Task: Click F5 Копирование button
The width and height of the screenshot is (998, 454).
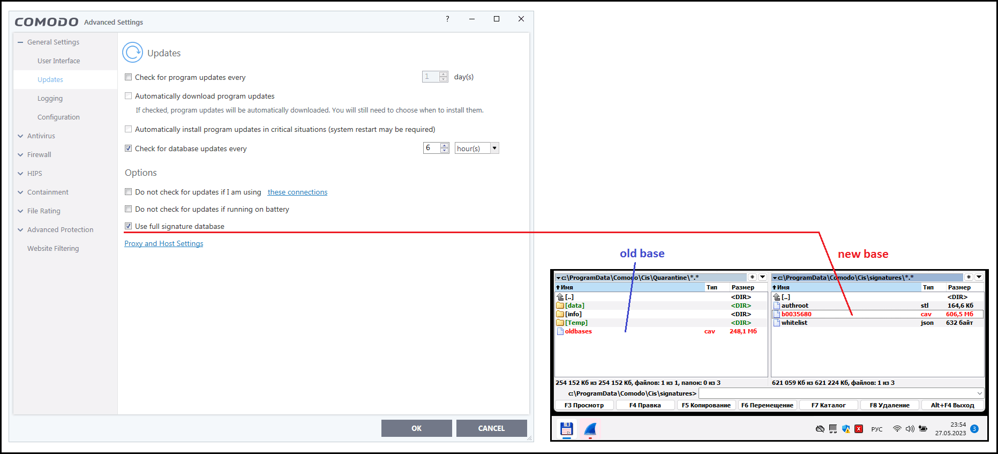Action: [706, 405]
